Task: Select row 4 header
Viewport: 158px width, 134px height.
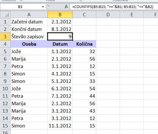Action: pos(5,44)
